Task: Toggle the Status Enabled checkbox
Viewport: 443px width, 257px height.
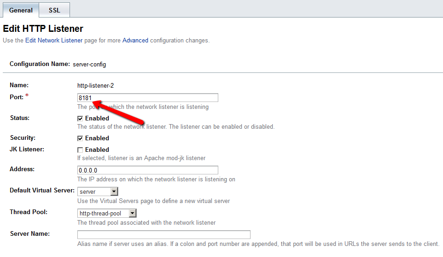Action: tap(80, 119)
